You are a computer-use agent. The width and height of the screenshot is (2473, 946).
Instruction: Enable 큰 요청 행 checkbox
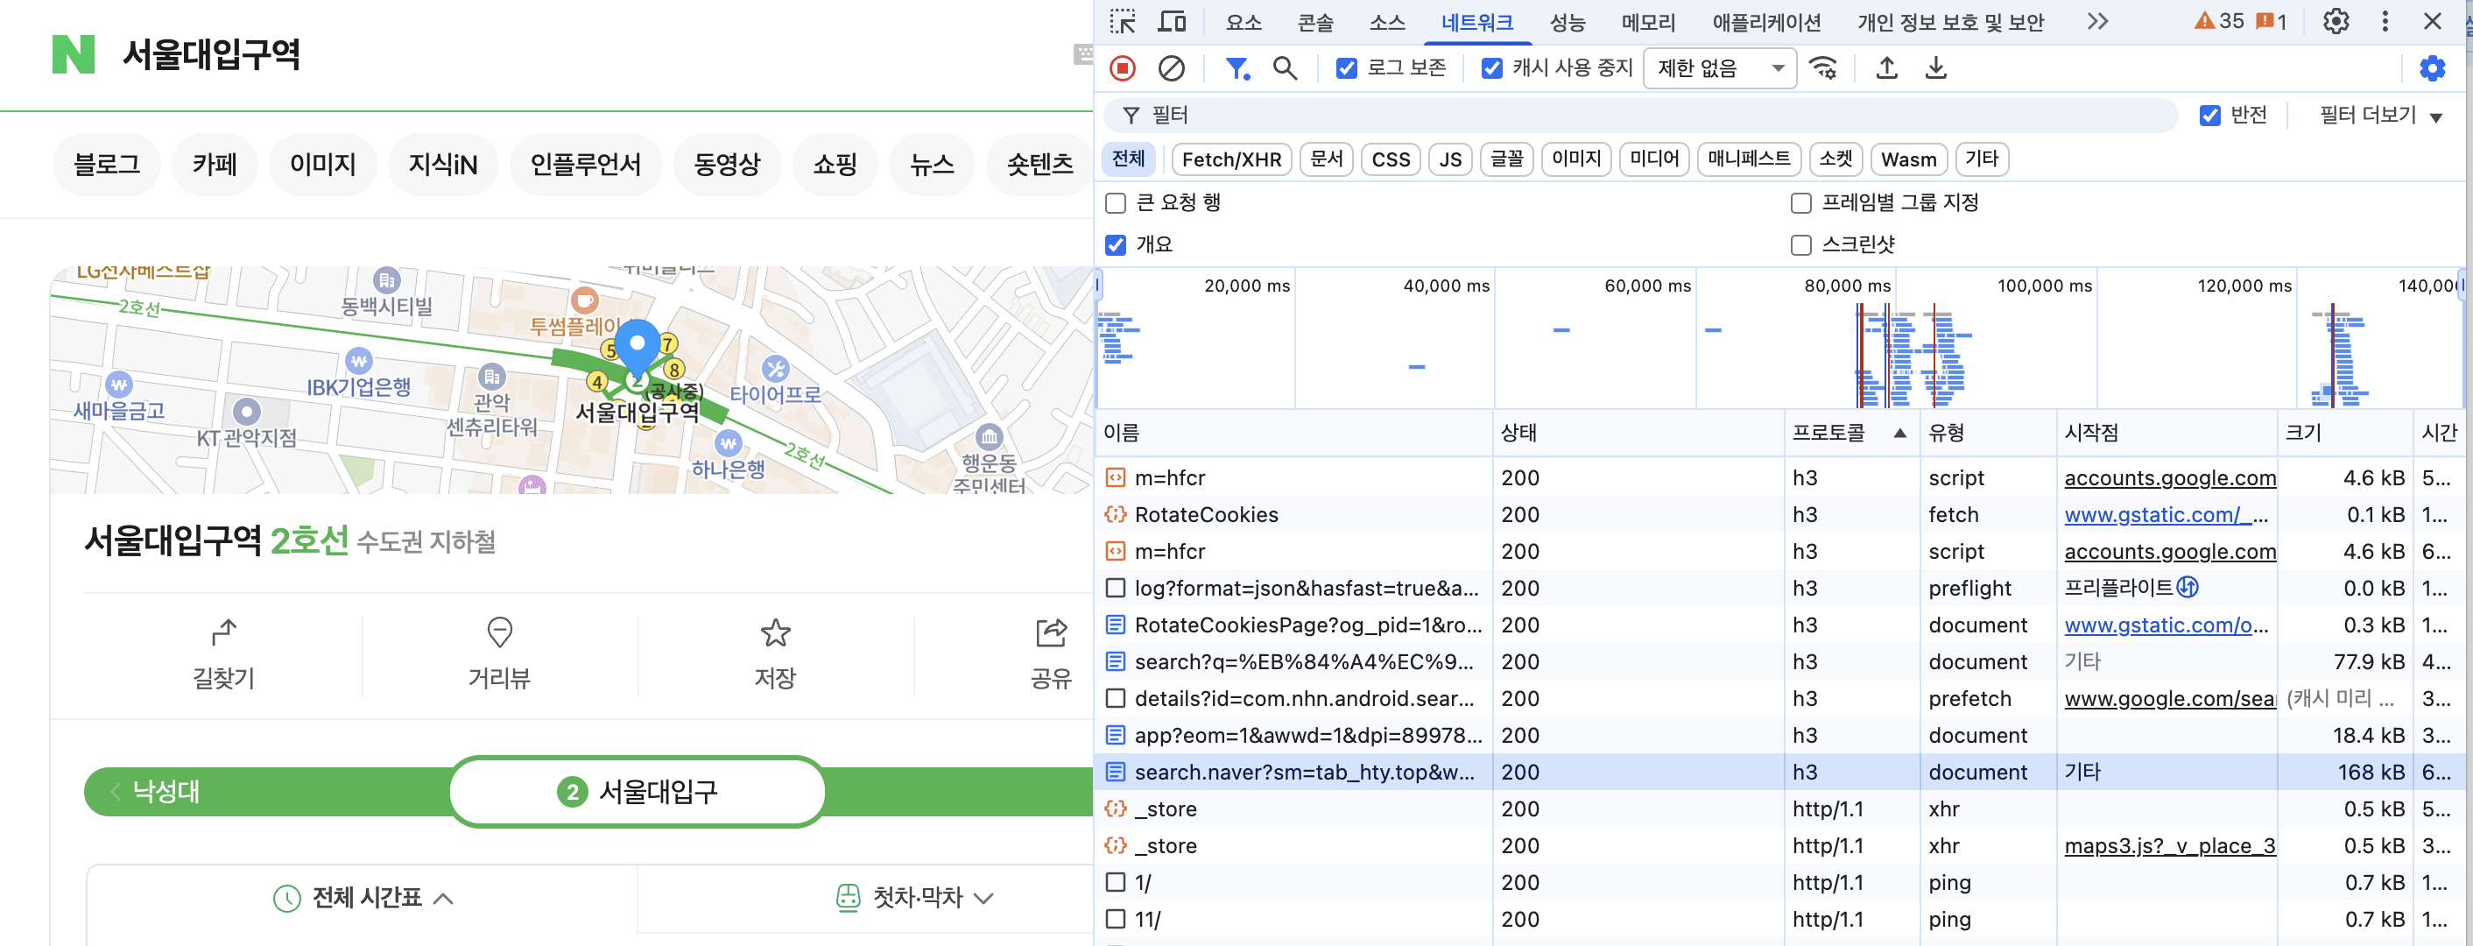point(1116,202)
